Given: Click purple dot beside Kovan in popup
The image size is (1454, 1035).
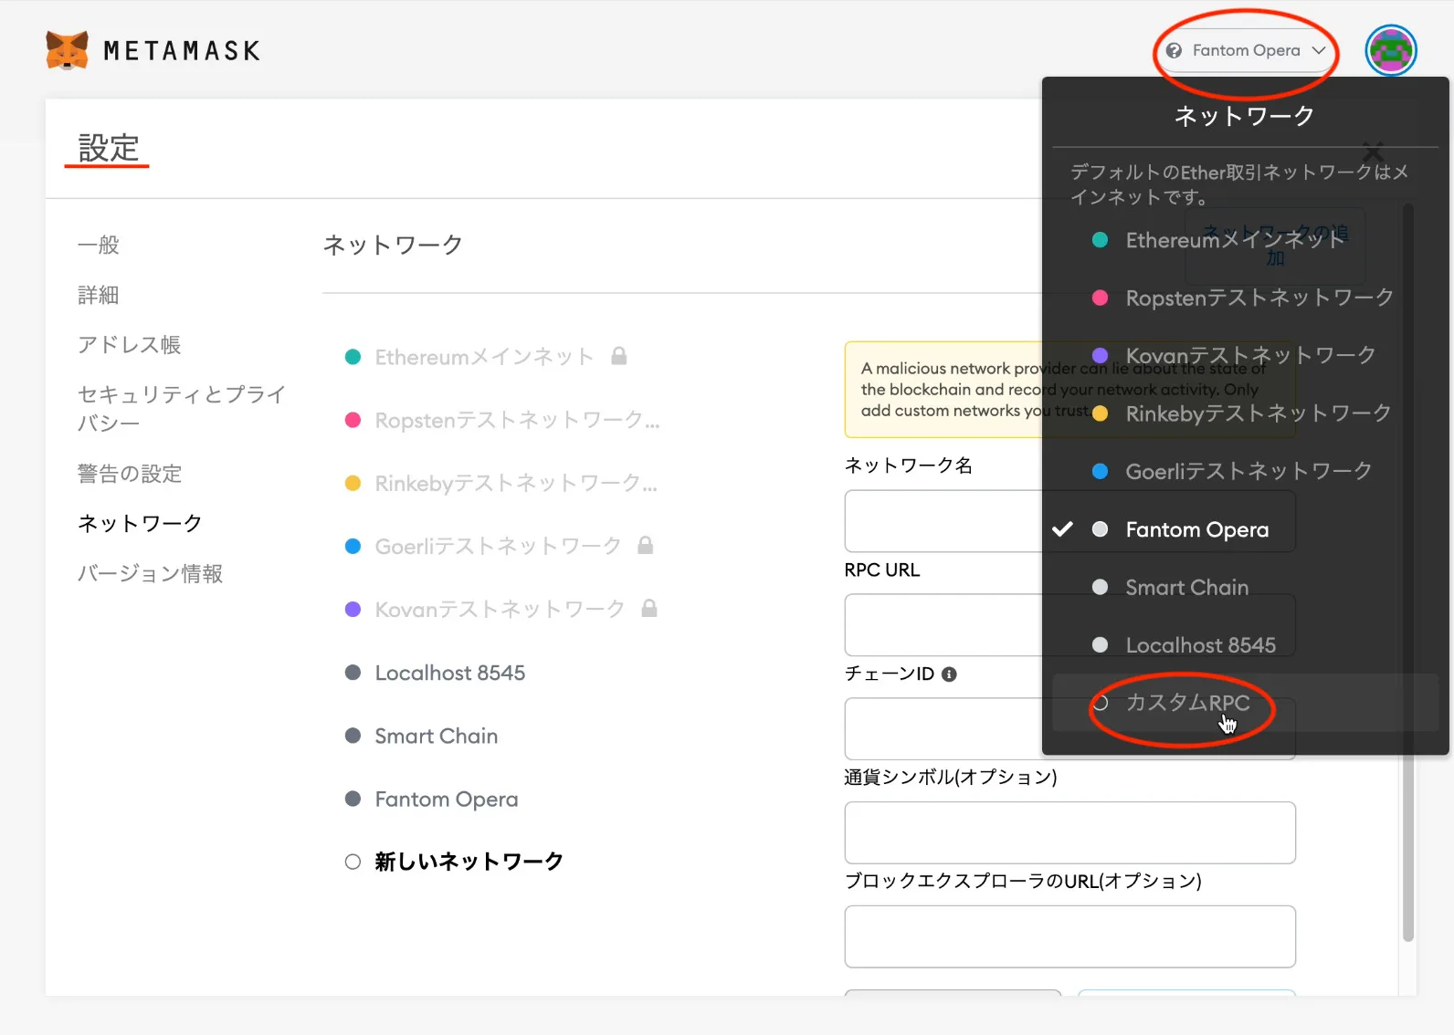Looking at the screenshot, I should 1100,355.
